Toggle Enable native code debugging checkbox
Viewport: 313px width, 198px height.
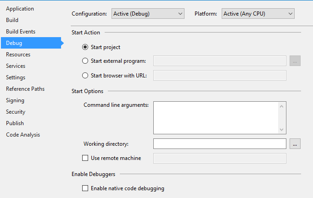[x=85, y=188]
